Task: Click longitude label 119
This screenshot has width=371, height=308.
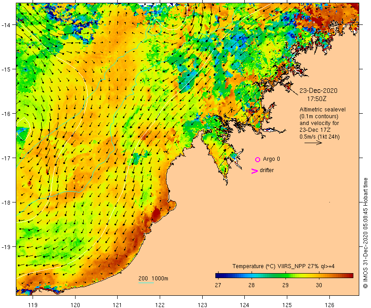Action: coord(33,305)
